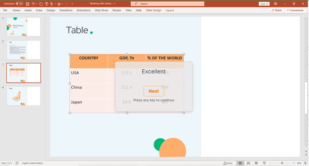Image resolution: width=309 pixels, height=166 pixels.
Task: Start Slide Show from status bar
Action: [x=264, y=163]
